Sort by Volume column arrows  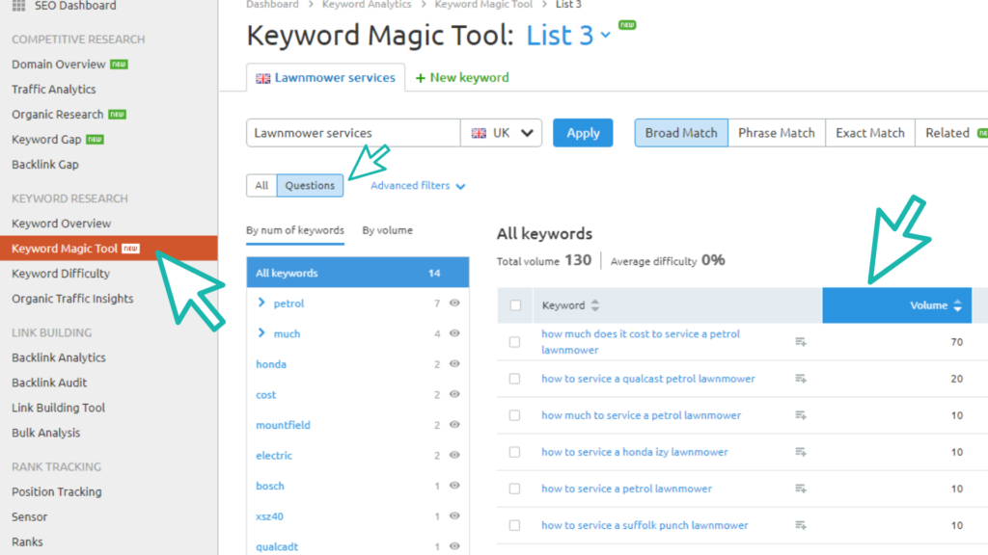[957, 305]
